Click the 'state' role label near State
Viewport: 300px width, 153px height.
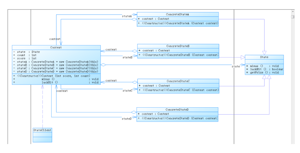pyautogui.click(x=236, y=66)
